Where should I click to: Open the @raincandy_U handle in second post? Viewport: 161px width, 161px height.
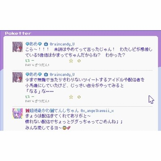click(x=62, y=74)
